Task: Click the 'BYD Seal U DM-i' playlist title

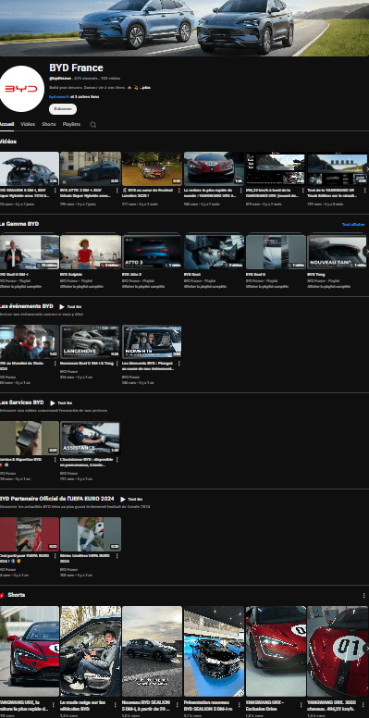Action: pos(13,274)
